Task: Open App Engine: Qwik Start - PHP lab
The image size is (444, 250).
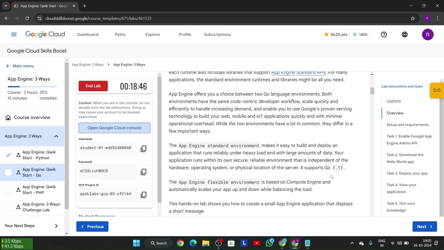Action: pyautogui.click(x=39, y=190)
